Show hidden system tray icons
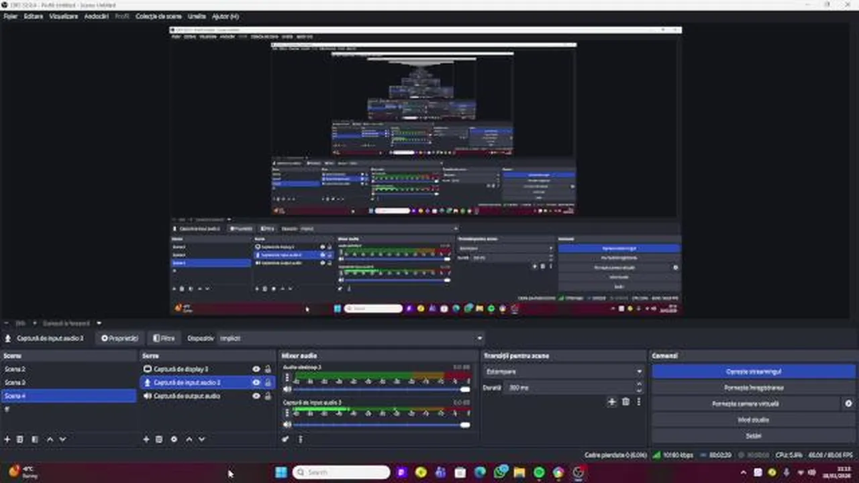The width and height of the screenshot is (859, 483). point(743,472)
